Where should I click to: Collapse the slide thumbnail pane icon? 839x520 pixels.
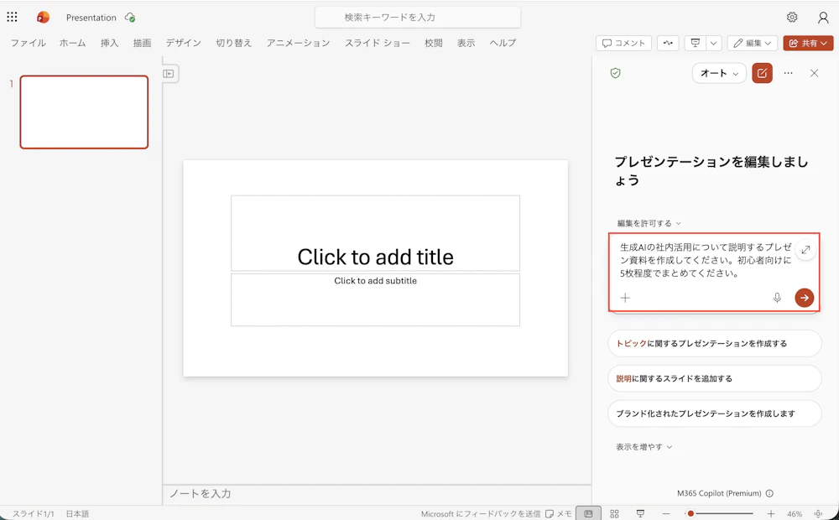[169, 74]
